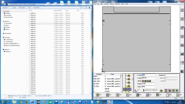The height and width of the screenshot is (104, 185).
Task: Open the Generate menu in woodWOP
Action: point(117,4)
